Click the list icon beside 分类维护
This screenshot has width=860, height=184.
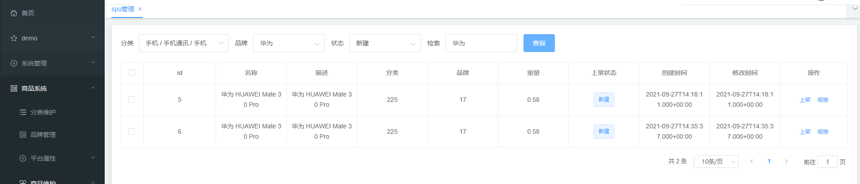tap(23, 112)
